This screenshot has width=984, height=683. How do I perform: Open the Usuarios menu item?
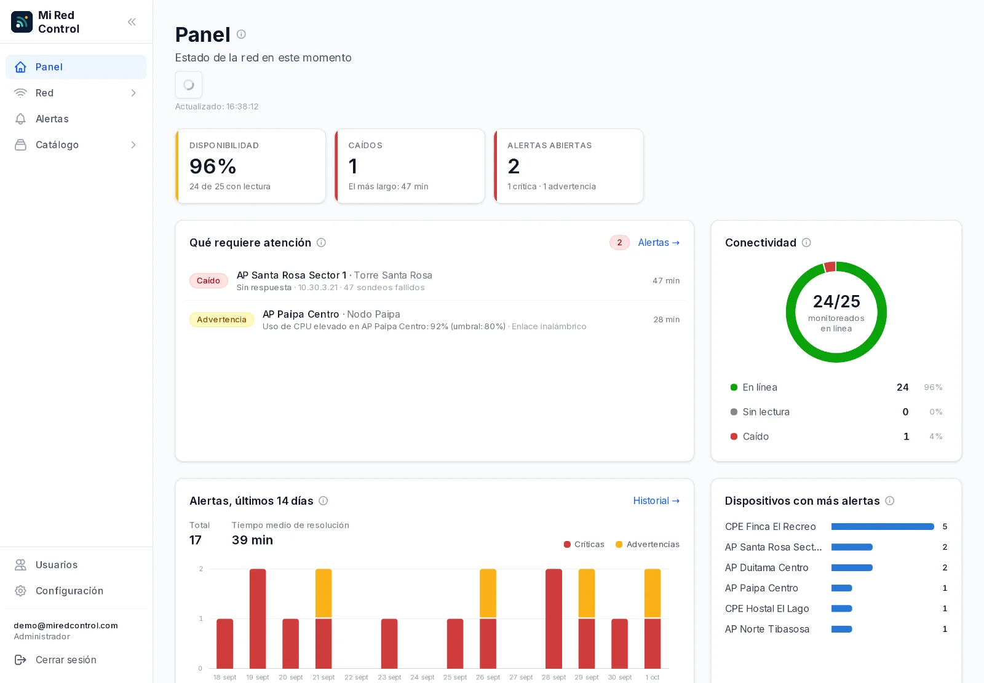tap(76, 564)
